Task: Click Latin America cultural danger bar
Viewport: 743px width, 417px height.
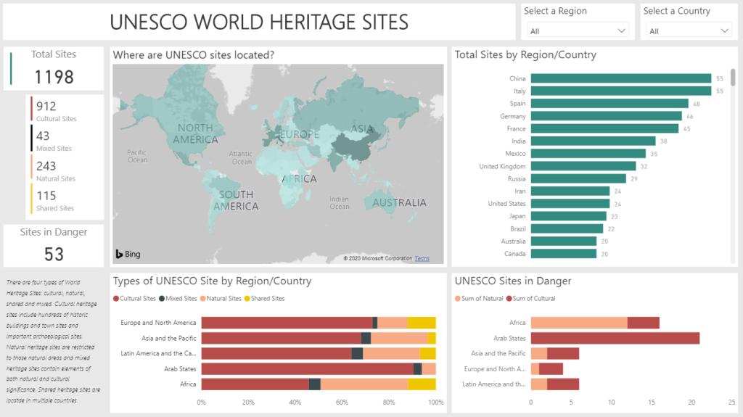Action: pyautogui.click(x=563, y=384)
